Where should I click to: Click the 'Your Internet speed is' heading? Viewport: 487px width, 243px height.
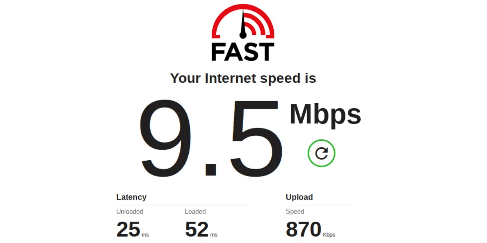click(x=243, y=78)
